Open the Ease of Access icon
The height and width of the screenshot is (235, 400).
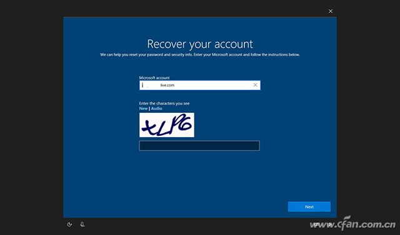[69, 224]
